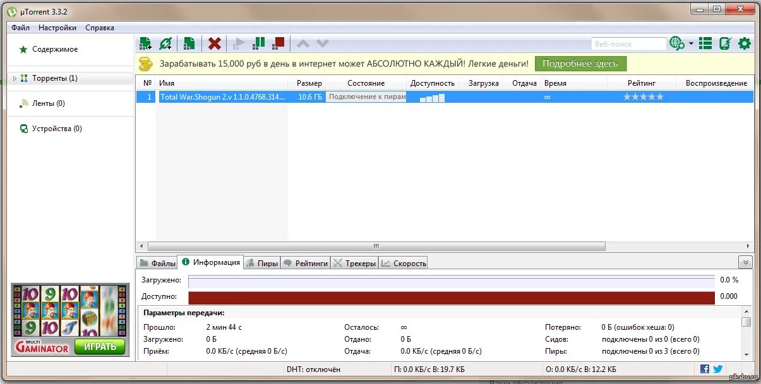
Task: Open the search engine dropdown arrow
Action: [x=691, y=44]
